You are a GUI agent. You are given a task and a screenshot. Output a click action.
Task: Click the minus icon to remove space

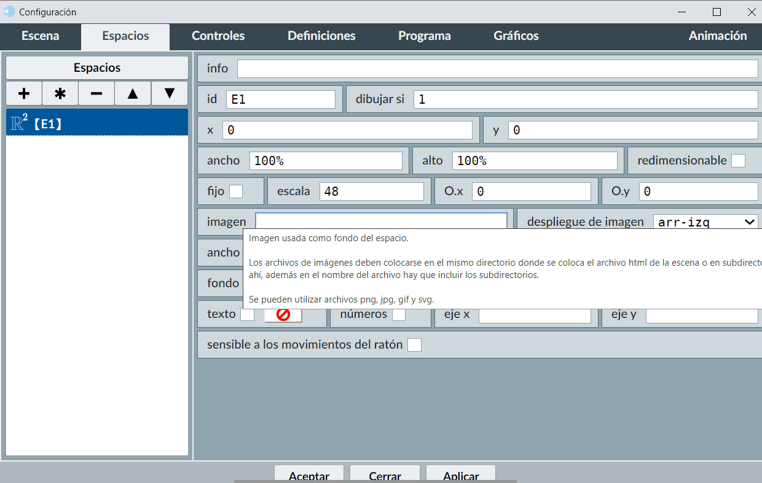click(x=96, y=93)
